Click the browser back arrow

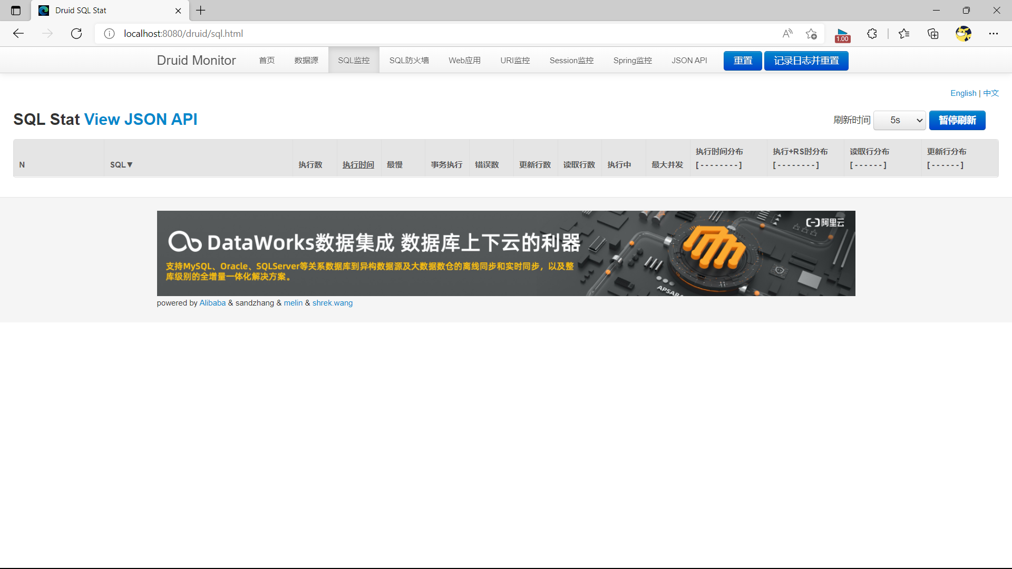(18, 34)
